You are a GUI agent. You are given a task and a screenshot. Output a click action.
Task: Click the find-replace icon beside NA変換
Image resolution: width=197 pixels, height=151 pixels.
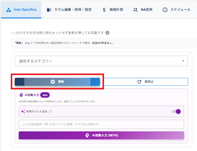click(x=136, y=9)
